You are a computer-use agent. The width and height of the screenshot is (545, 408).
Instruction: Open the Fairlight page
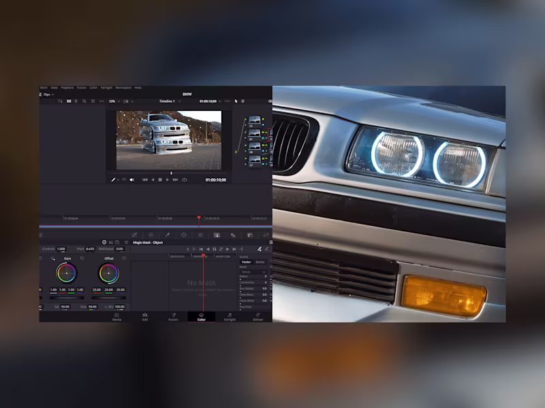coord(231,316)
